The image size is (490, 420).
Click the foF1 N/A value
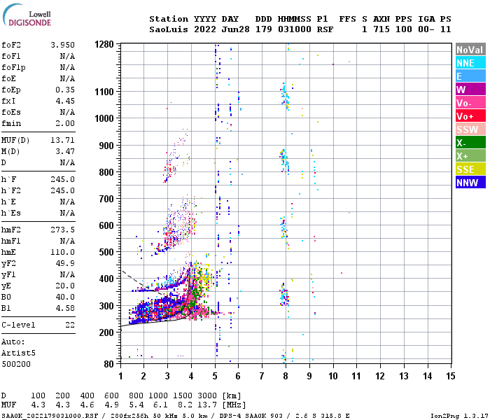[67, 56]
